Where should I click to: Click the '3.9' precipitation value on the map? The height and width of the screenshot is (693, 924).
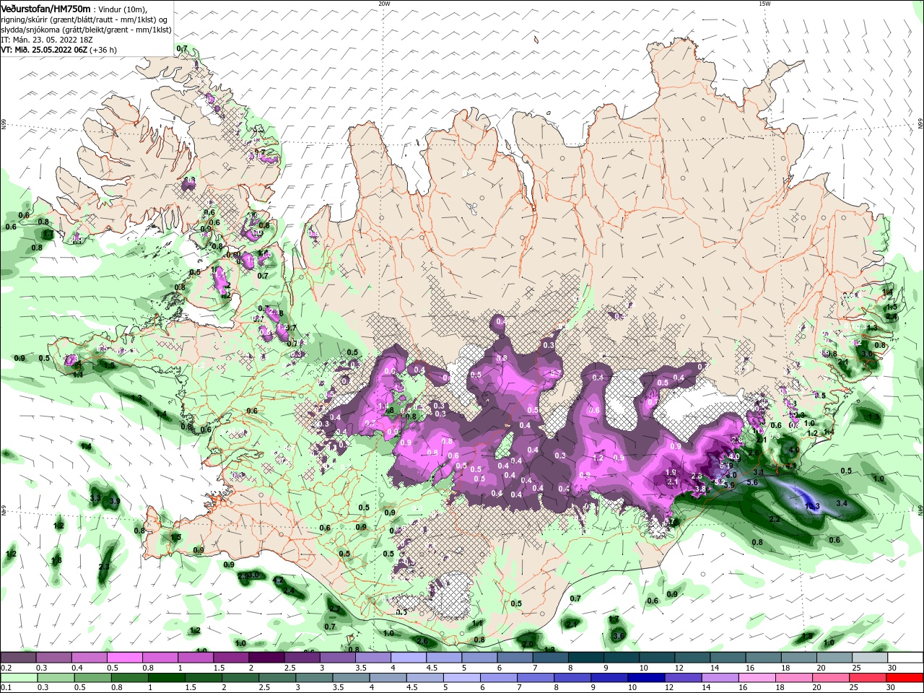point(113,501)
